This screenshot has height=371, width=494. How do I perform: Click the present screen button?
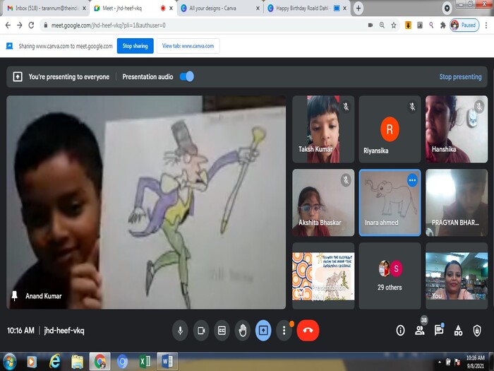[x=263, y=330]
